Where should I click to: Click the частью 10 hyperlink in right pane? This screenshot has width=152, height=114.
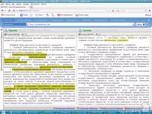pyautogui.click(x=101, y=38)
